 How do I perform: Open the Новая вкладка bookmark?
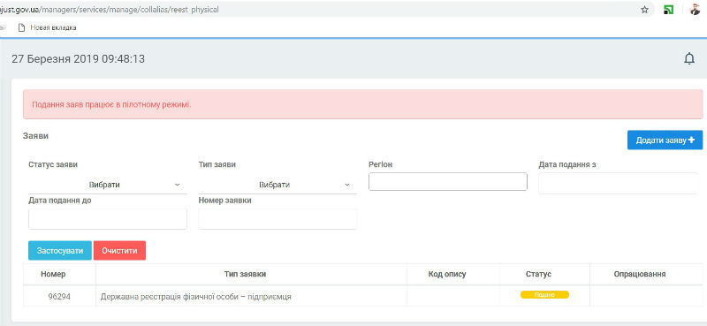click(48, 27)
